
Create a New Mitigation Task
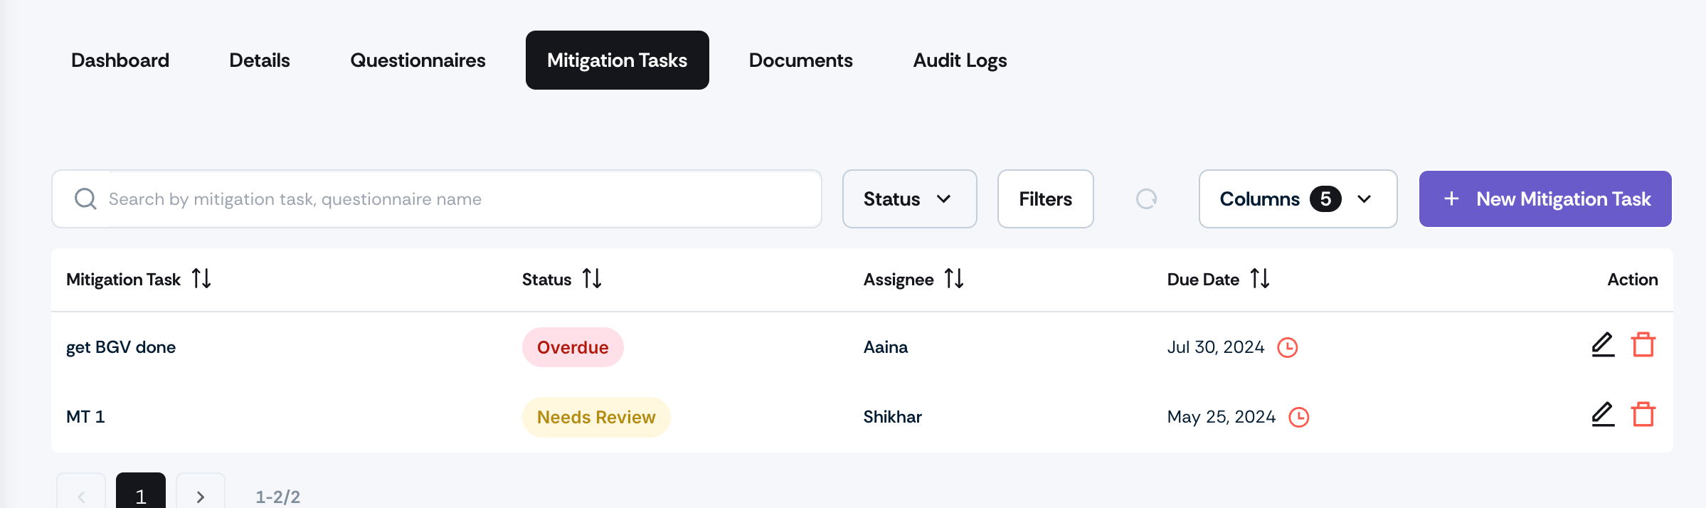tap(1545, 199)
